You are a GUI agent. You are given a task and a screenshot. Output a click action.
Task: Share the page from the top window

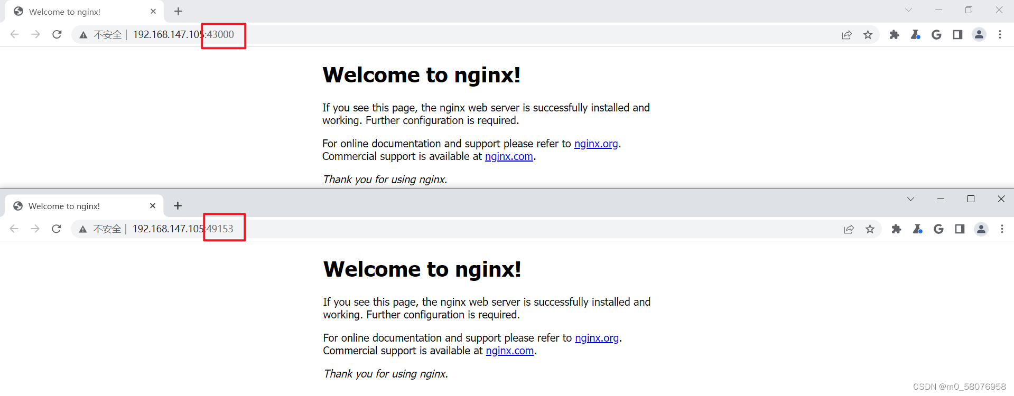pyautogui.click(x=846, y=34)
